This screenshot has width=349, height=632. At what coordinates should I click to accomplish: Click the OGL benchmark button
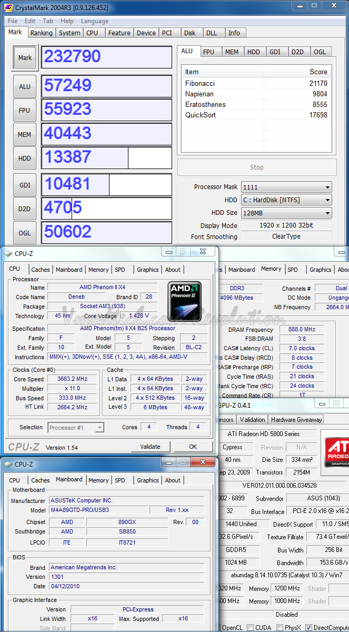click(25, 233)
